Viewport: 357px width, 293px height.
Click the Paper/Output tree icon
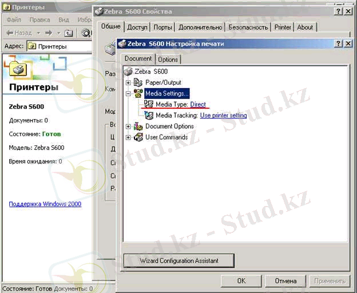138,82
